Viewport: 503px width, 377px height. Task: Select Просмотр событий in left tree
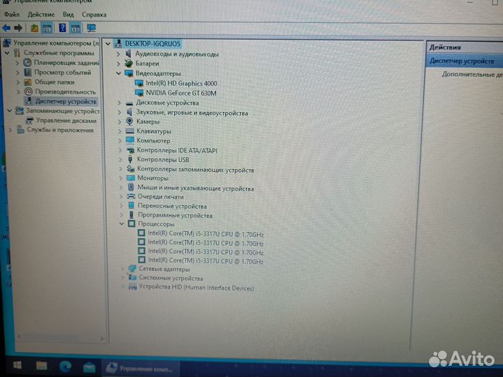point(63,73)
